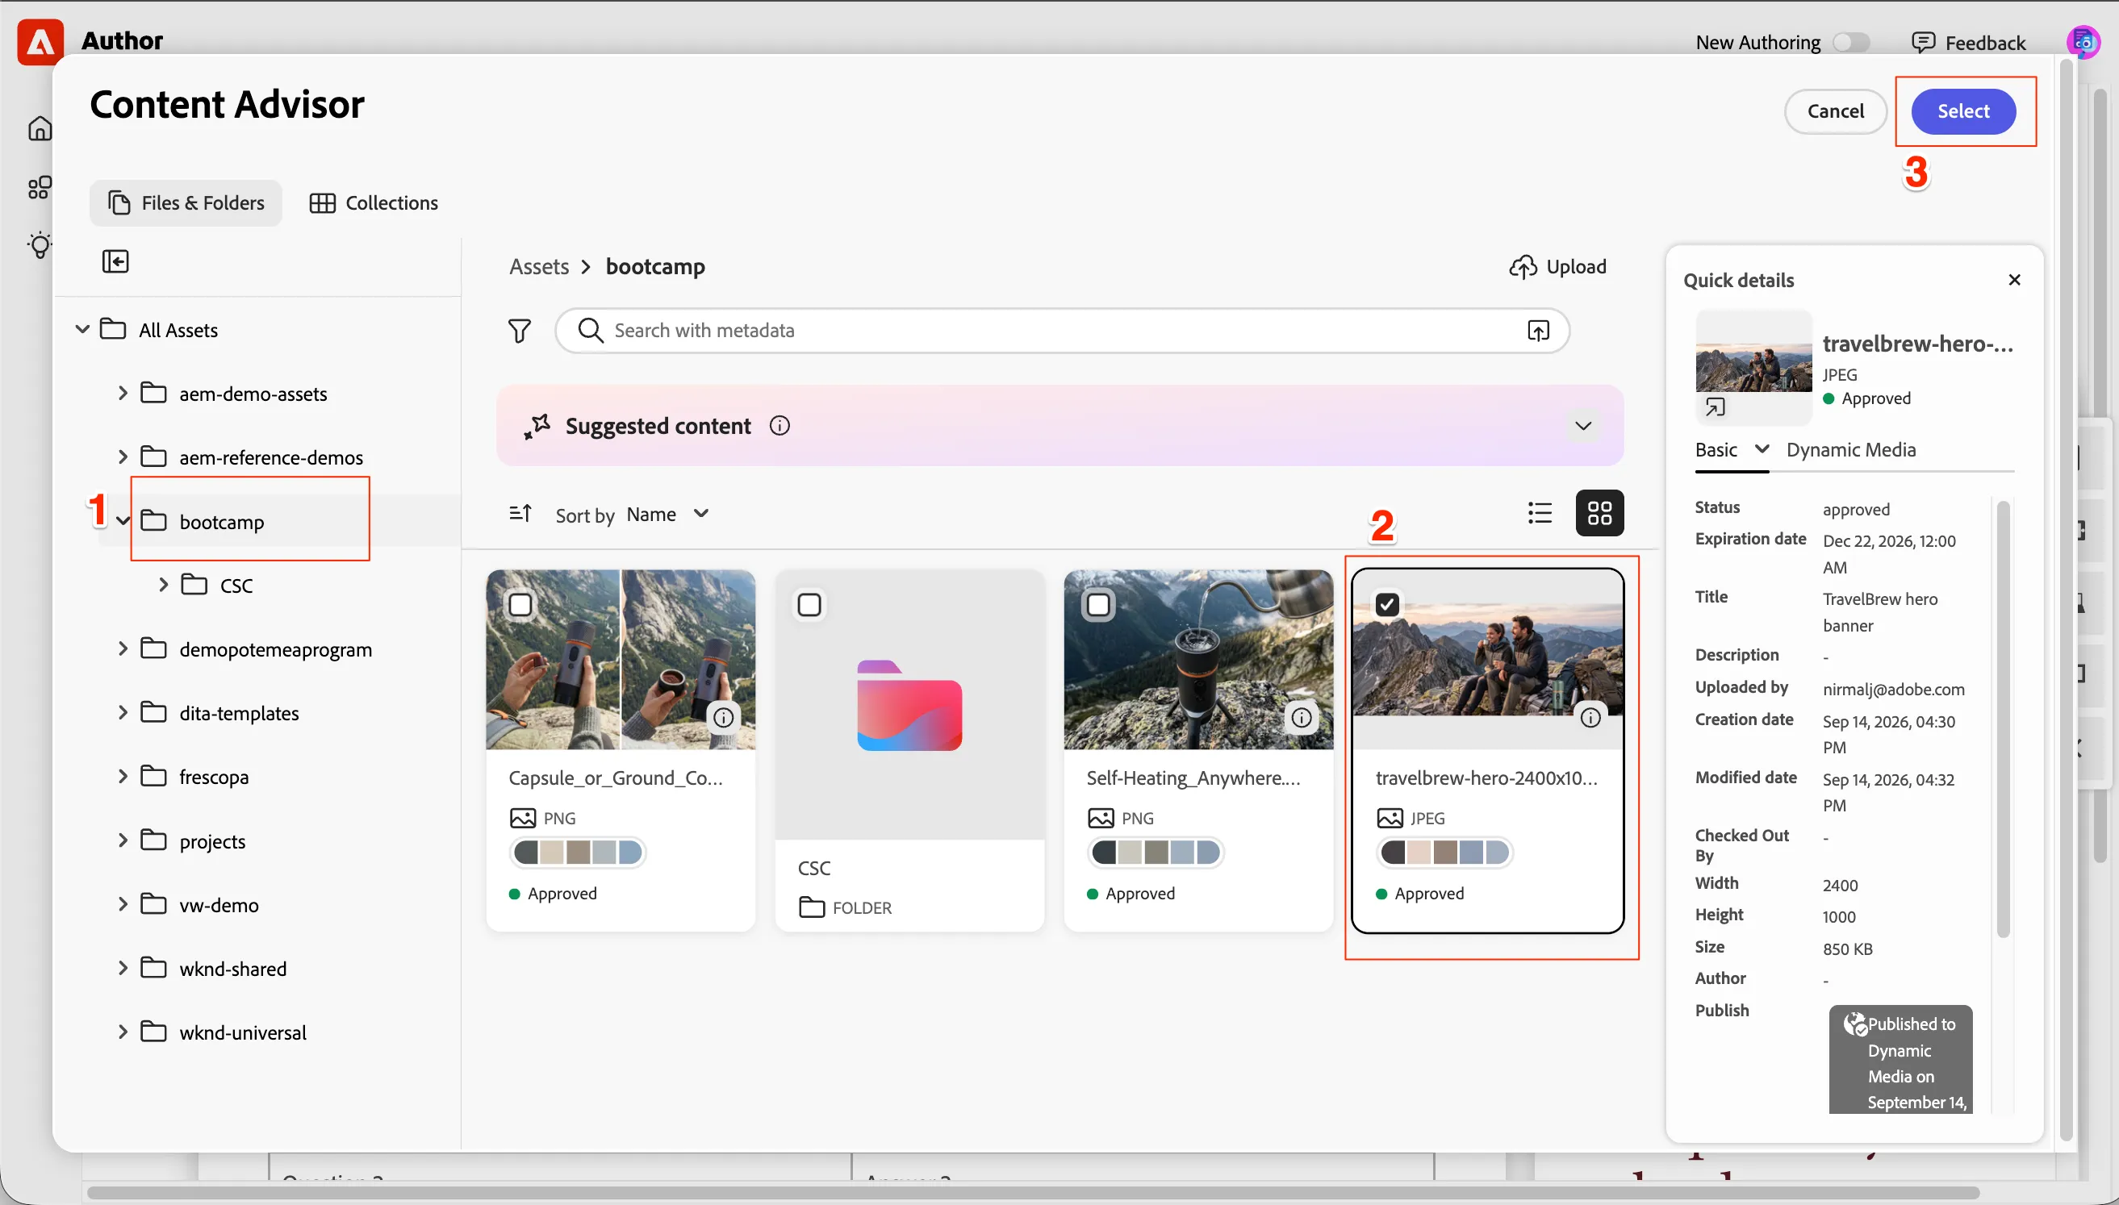Switch to grid view icon
Image resolution: width=2119 pixels, height=1205 pixels.
coord(1599,513)
